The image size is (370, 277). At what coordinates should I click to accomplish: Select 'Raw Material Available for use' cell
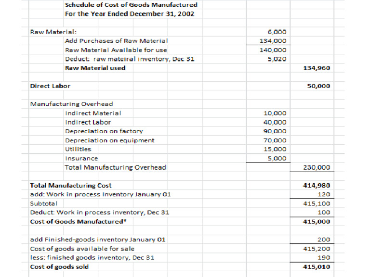coord(116,50)
